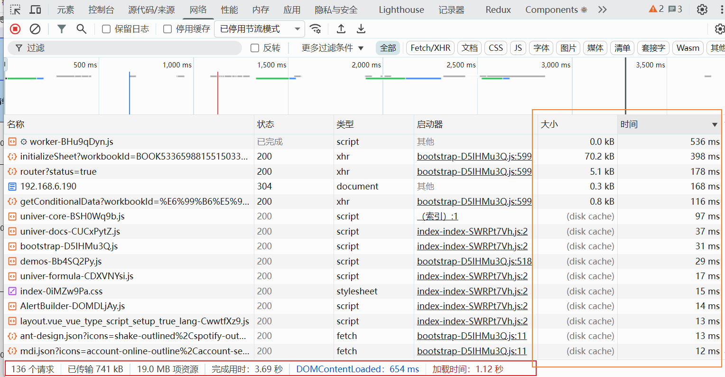Open DevTools settings gear

702,9
